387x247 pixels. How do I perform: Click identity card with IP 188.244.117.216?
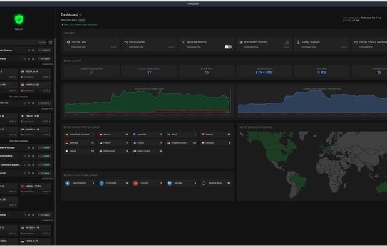[36, 189]
